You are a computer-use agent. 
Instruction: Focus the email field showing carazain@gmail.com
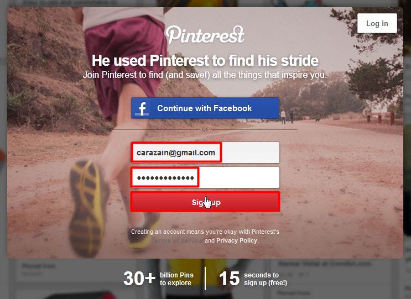(x=205, y=153)
